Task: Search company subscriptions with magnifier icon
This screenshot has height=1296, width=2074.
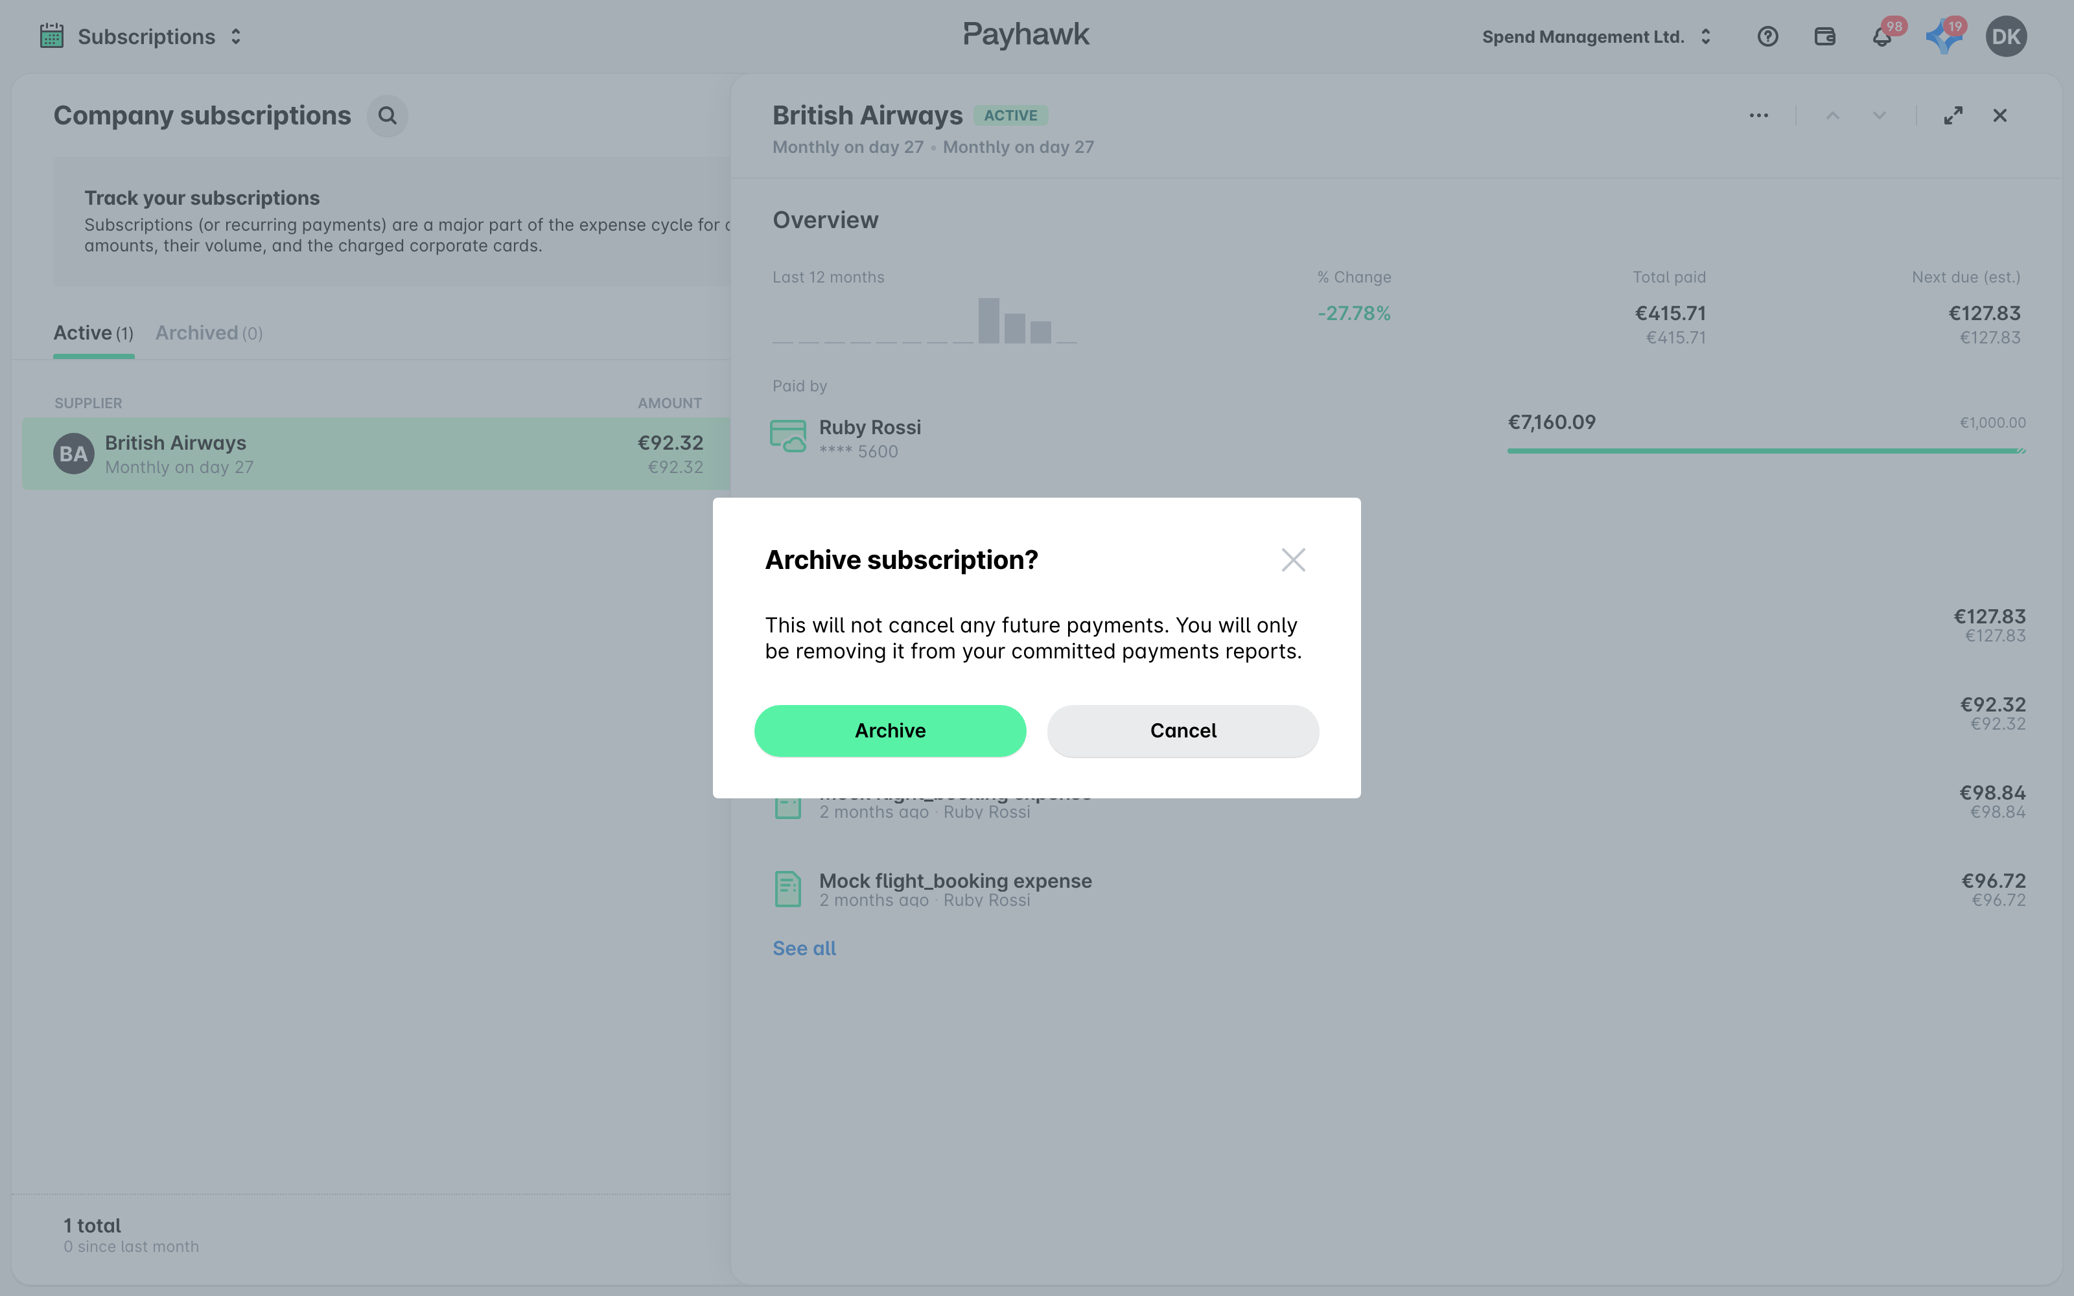Action: tap(388, 116)
